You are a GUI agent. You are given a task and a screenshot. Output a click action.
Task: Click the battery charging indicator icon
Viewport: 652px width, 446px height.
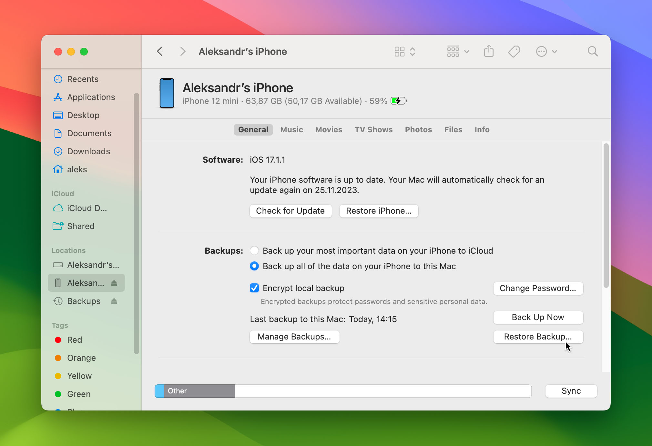399,101
